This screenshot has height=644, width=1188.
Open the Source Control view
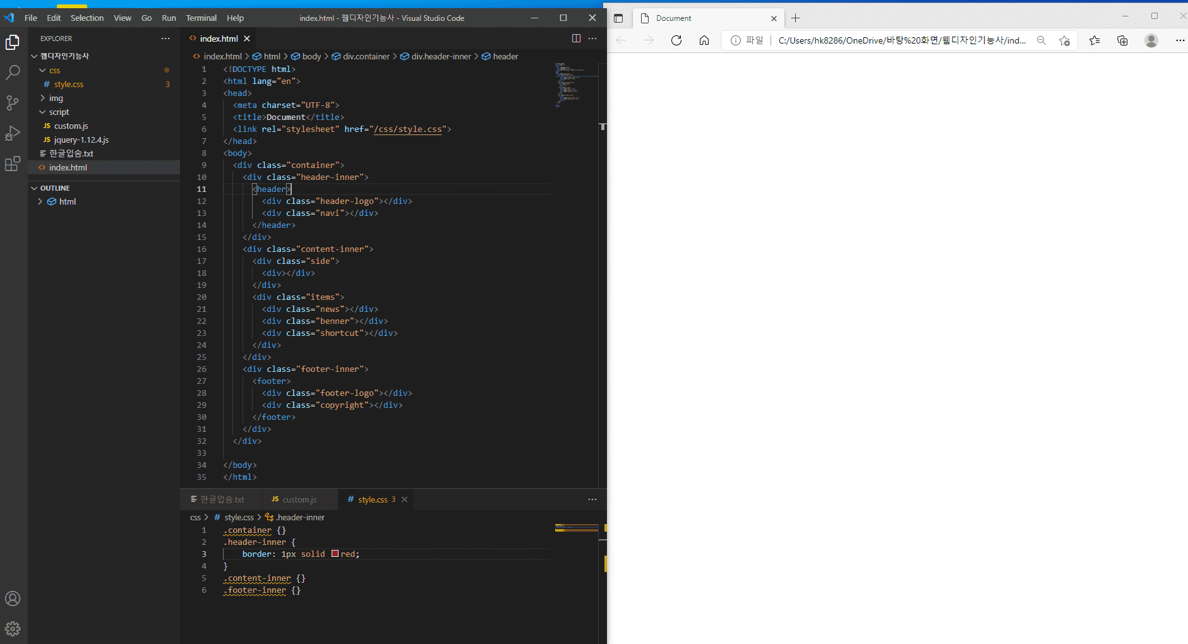tap(13, 103)
